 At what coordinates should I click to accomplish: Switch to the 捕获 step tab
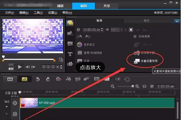click(x=60, y=6)
